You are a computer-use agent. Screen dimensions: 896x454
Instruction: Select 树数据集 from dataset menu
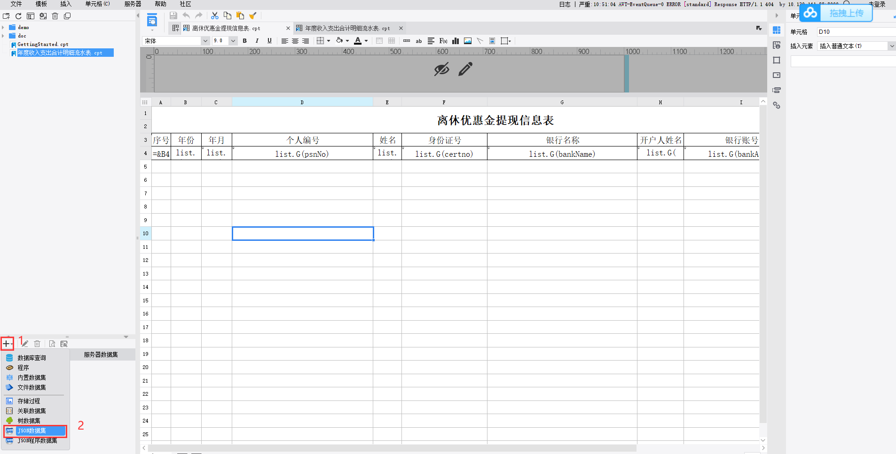point(29,421)
